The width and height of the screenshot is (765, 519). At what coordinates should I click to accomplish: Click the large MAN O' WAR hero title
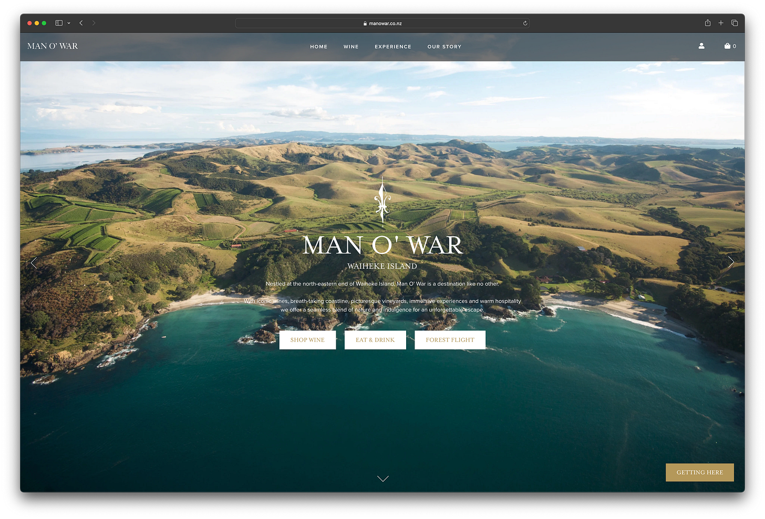tap(382, 245)
